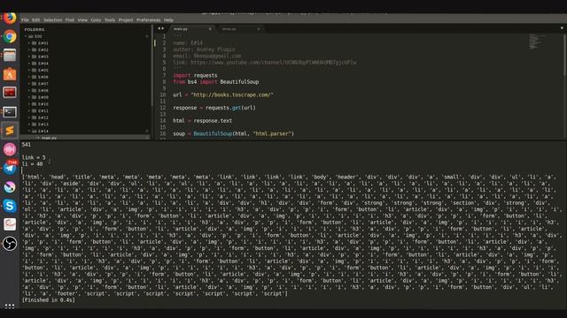567x318 pixels.
Task: Expand the E#07 folder
Action: click(29, 84)
